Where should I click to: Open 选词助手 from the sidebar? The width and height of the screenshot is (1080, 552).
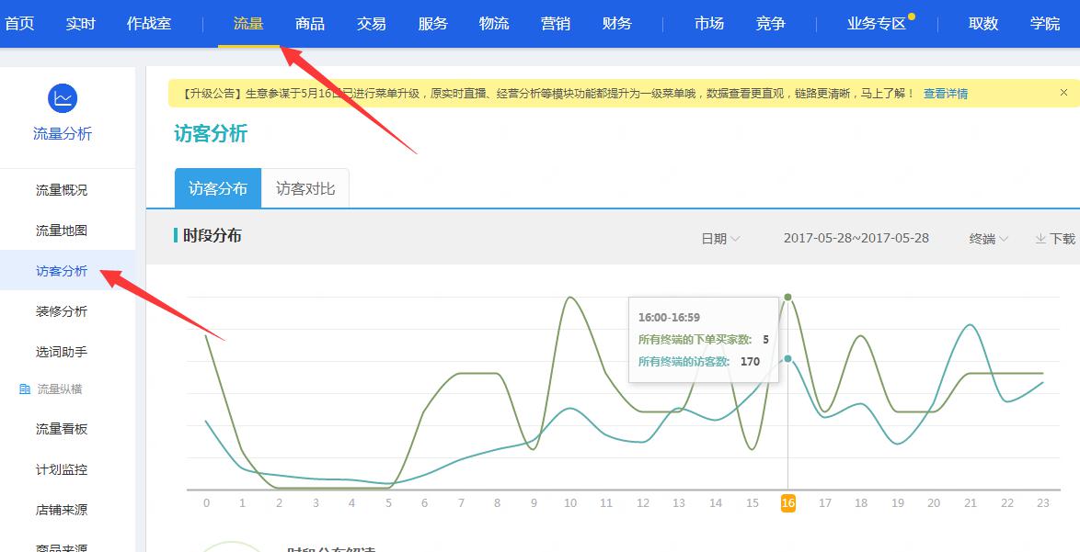pyautogui.click(x=62, y=352)
